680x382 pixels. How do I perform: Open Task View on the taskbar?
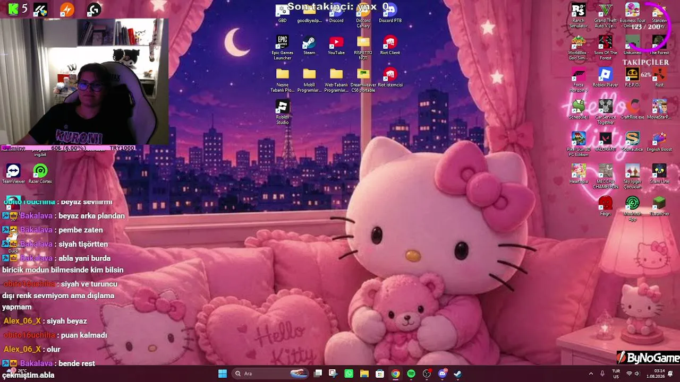pyautogui.click(x=318, y=374)
